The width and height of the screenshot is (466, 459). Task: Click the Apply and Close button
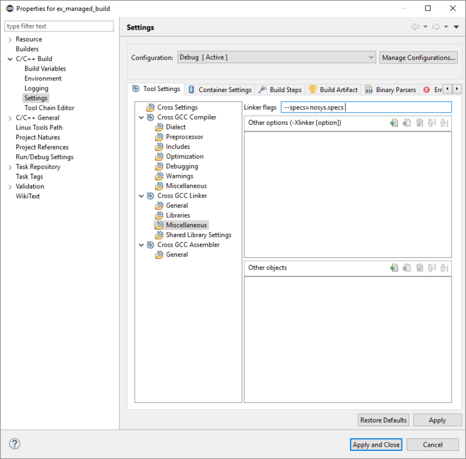click(x=376, y=444)
